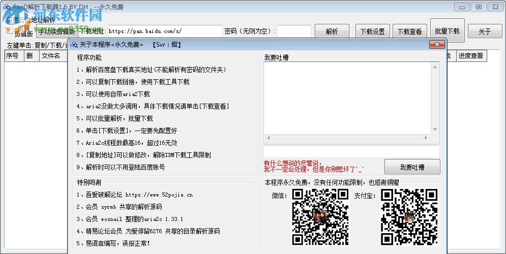
Task: Close the 关于本程序 dialog
Action: coord(437,45)
